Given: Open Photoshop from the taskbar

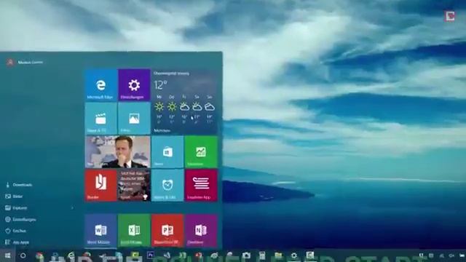Looking at the screenshot, I should tap(151, 255).
